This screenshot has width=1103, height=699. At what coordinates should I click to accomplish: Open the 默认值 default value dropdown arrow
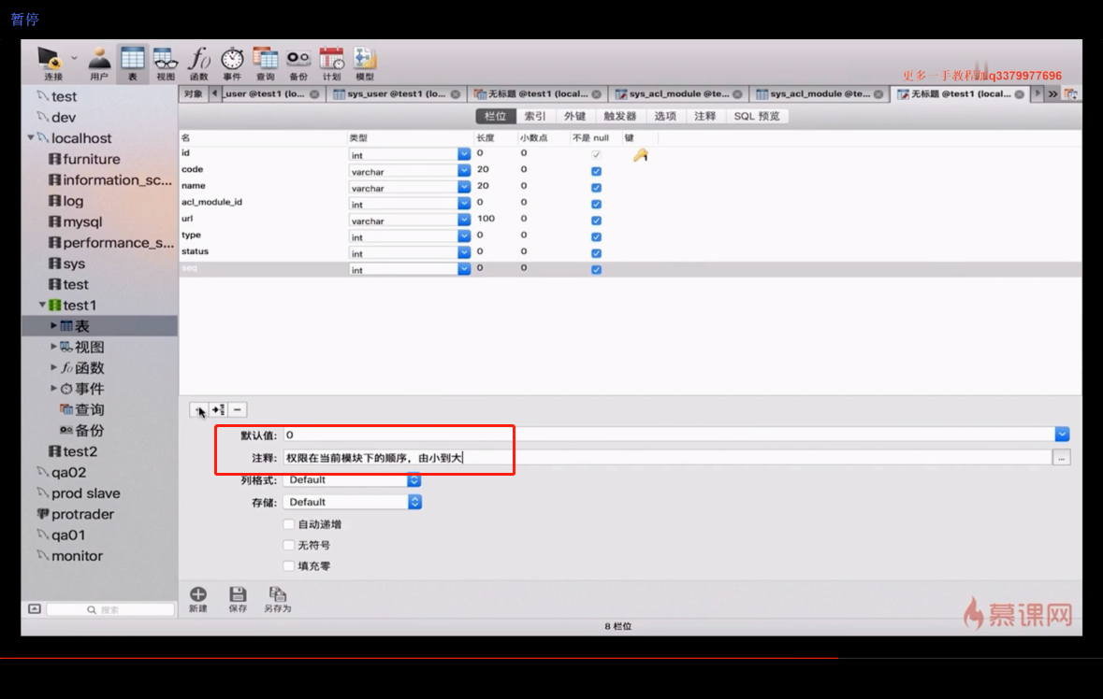pyautogui.click(x=1062, y=435)
